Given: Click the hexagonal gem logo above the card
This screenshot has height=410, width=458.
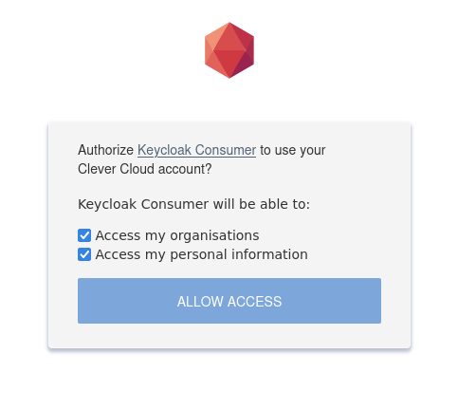Looking at the screenshot, I should [229, 50].
